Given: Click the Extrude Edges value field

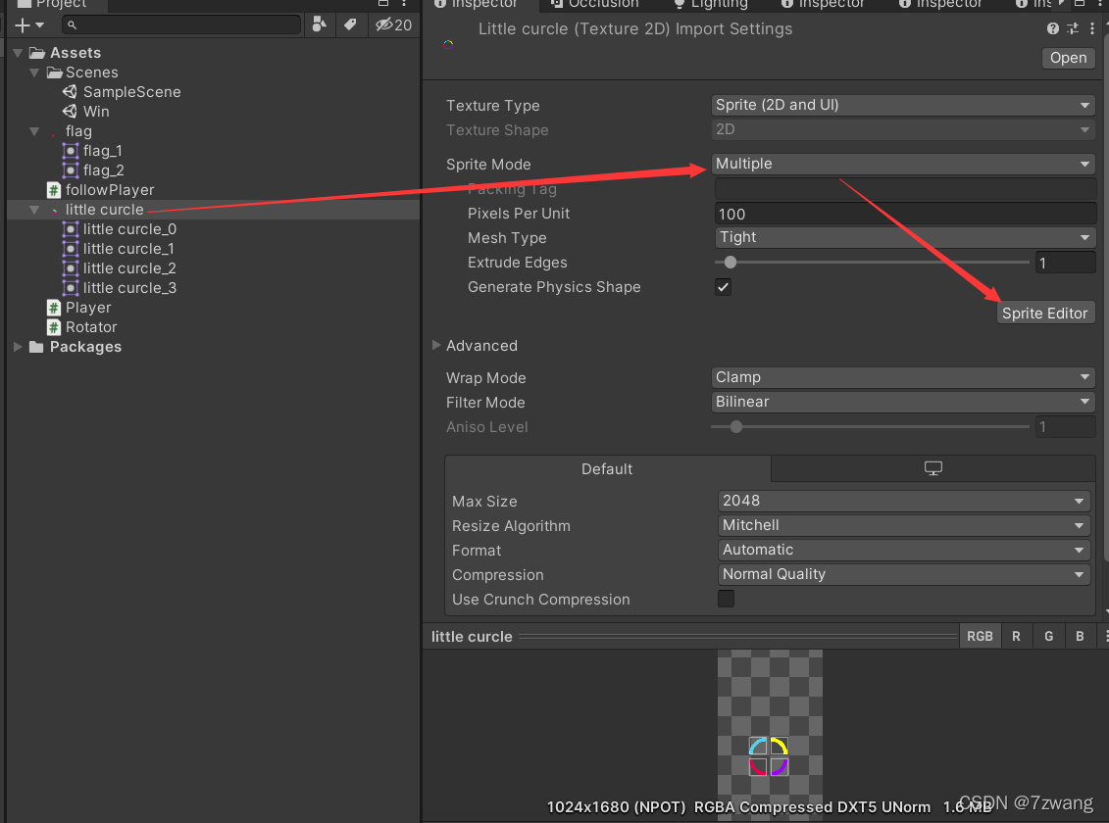Looking at the screenshot, I should tap(1065, 263).
